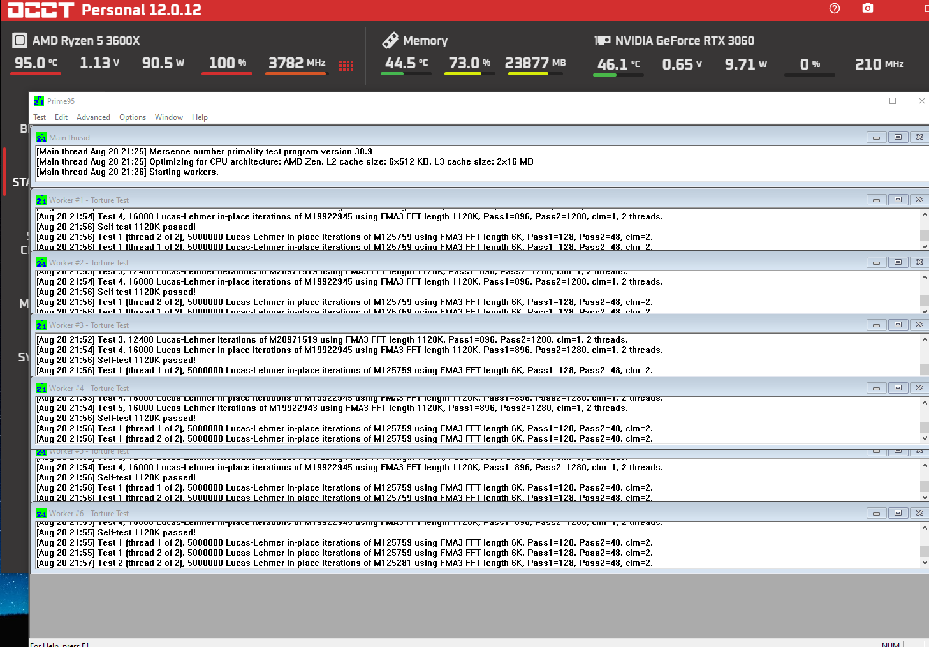
Task: Click the 23877 MB memory value
Action: point(535,63)
